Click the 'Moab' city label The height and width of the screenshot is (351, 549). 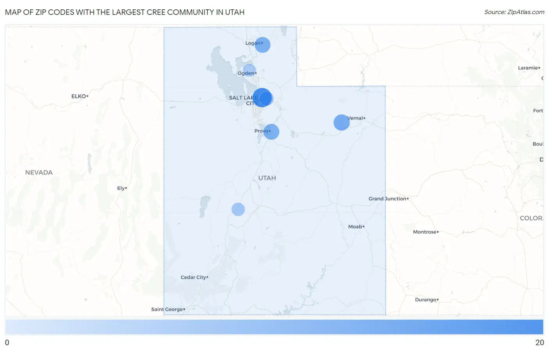tap(356, 226)
